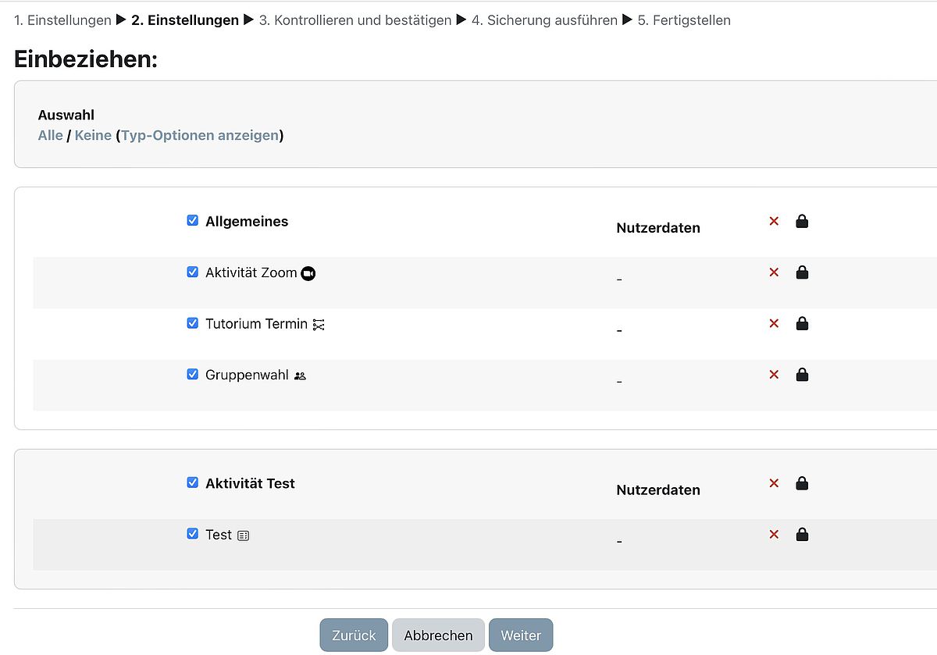This screenshot has height=655, width=937.
Task: Uncheck the Aktivität Test section checkbox
Action: pyautogui.click(x=193, y=483)
